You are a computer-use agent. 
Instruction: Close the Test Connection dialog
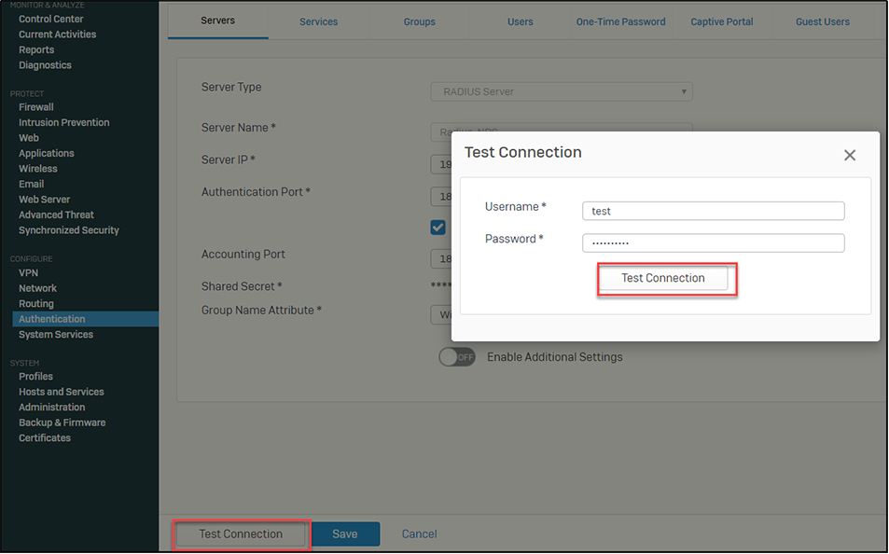tap(849, 156)
